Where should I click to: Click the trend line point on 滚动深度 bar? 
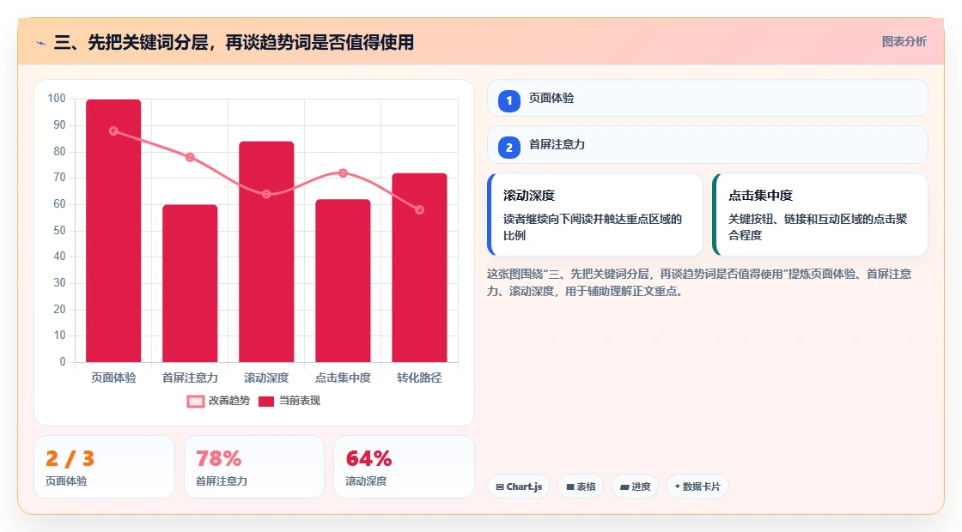[x=266, y=194]
